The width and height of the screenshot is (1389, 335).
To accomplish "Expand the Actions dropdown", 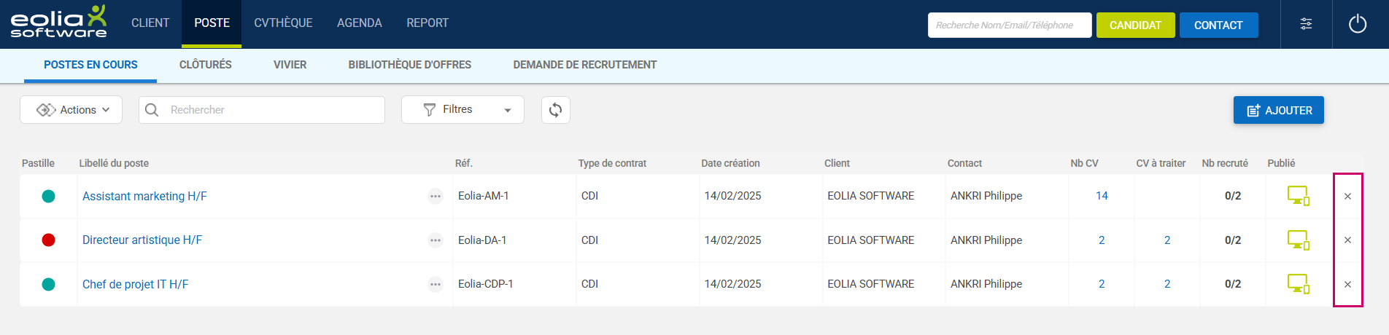I will pos(71,110).
